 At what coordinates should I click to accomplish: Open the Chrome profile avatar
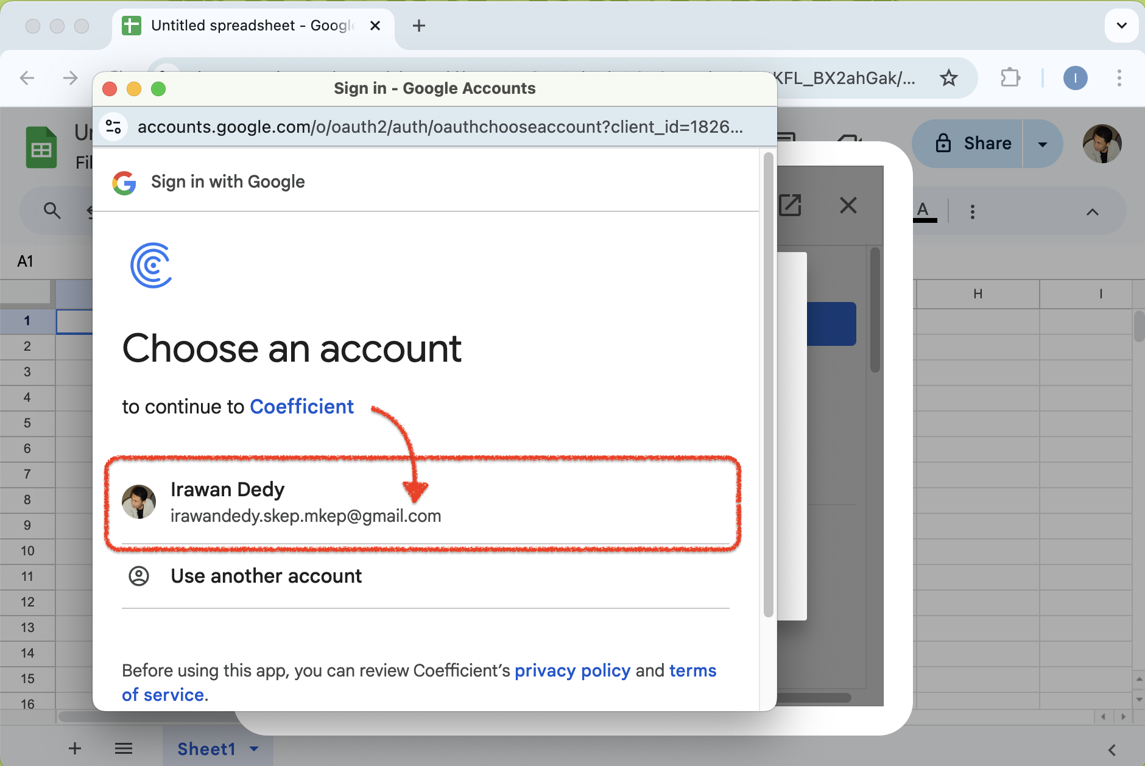(x=1076, y=78)
